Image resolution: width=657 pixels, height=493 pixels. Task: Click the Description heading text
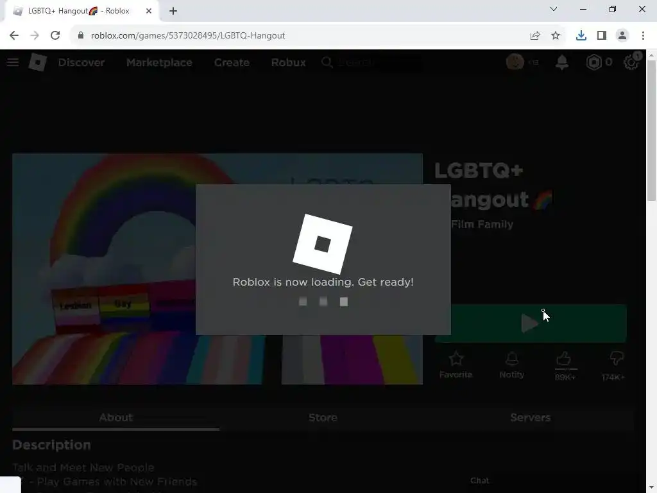(x=51, y=445)
